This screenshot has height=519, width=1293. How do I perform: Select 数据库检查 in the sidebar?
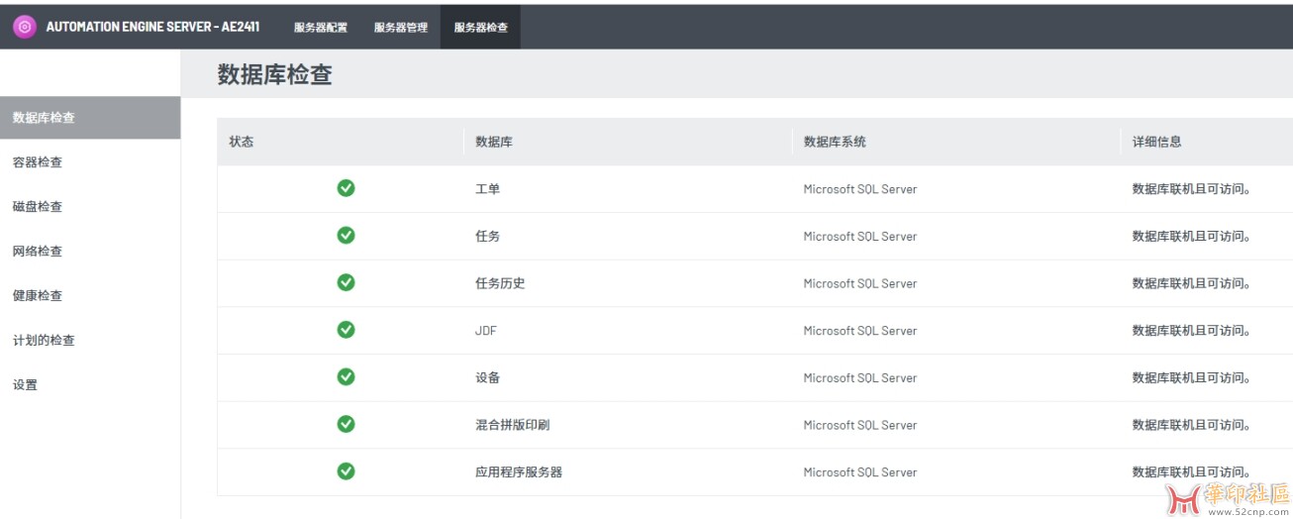pos(90,118)
